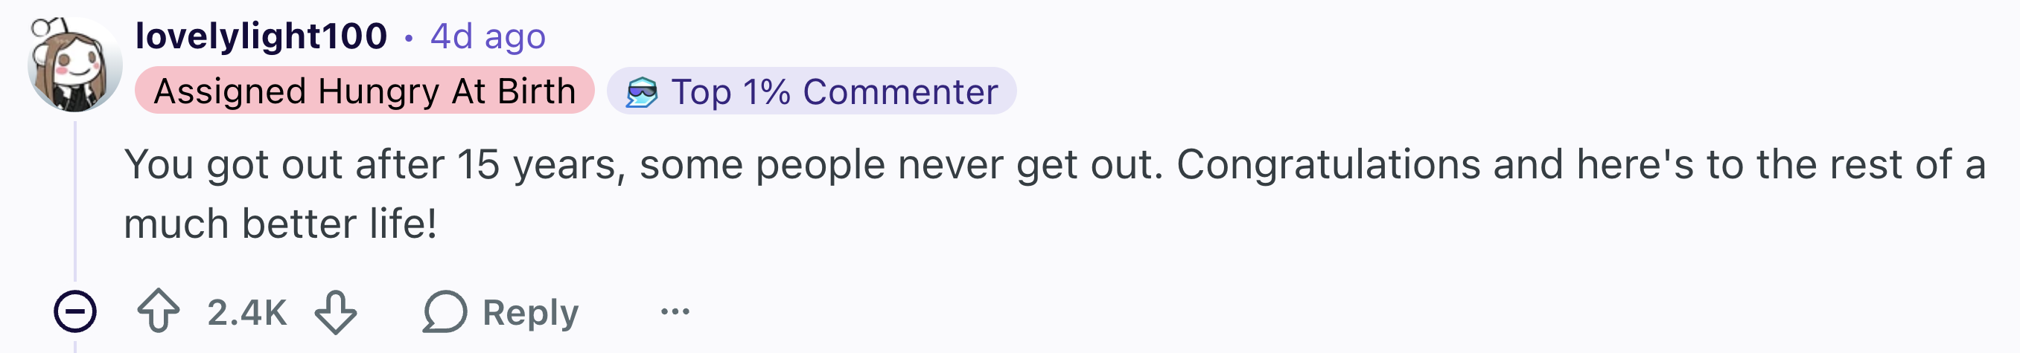2020x353 pixels.
Task: Click the Top 1% Commenter badge icon
Action: pyautogui.click(x=642, y=92)
